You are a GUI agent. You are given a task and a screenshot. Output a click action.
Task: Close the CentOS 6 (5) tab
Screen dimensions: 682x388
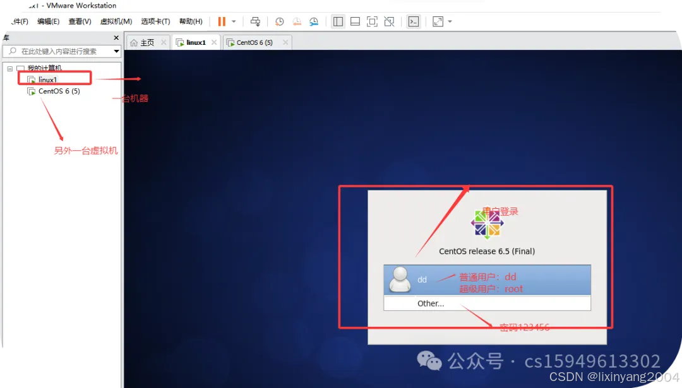tap(285, 42)
